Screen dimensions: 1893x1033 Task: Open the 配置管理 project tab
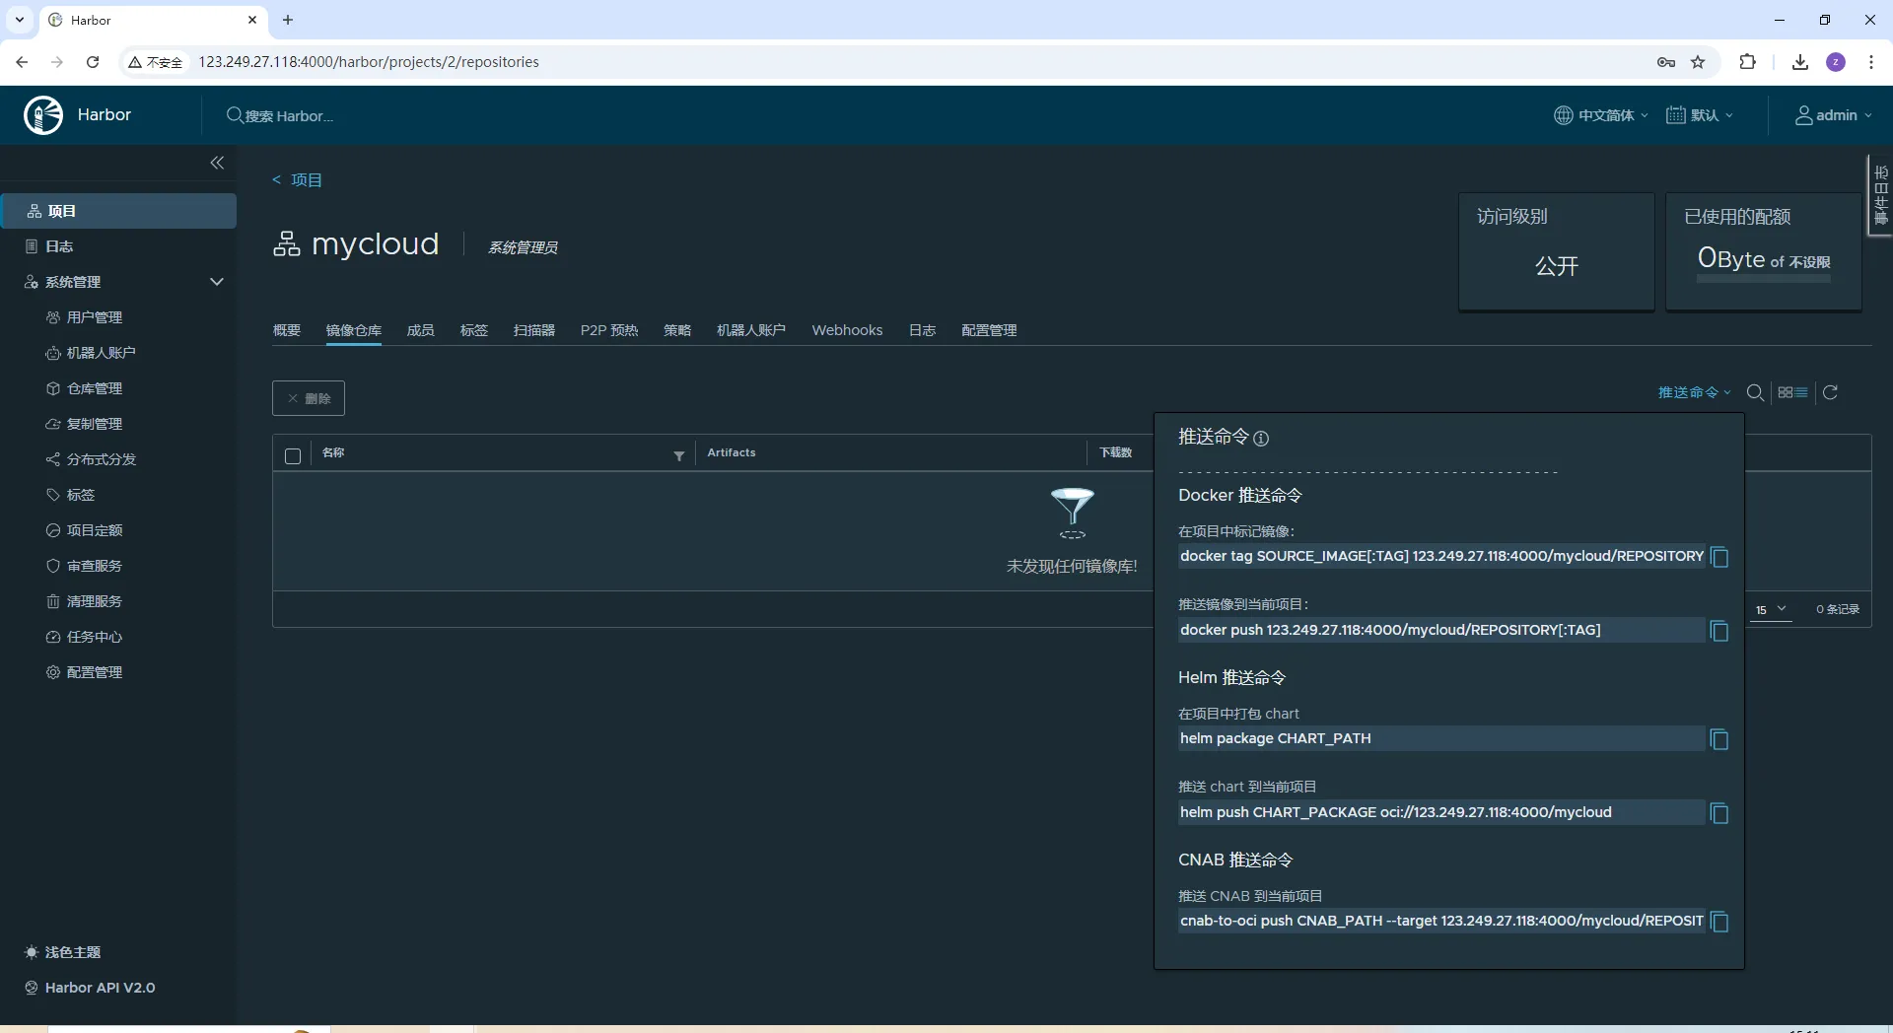[989, 330]
